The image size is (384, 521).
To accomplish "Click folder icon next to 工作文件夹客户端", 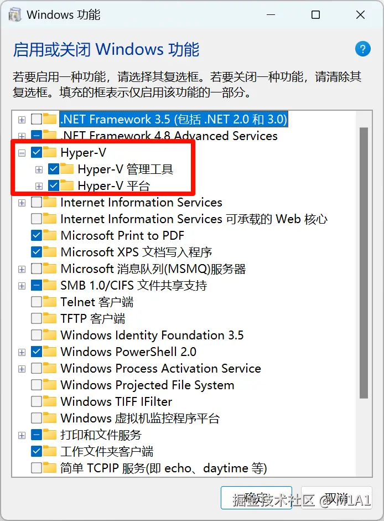I will pyautogui.click(x=51, y=451).
